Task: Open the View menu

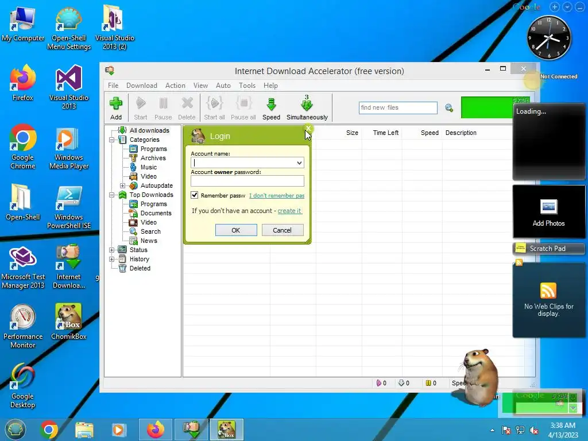Action: (200, 86)
